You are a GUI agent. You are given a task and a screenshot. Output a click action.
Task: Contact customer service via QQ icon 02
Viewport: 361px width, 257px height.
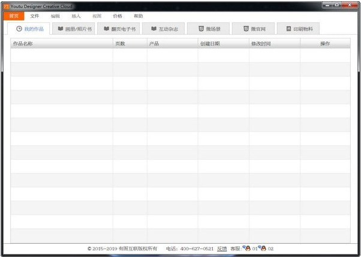[x=263, y=248]
